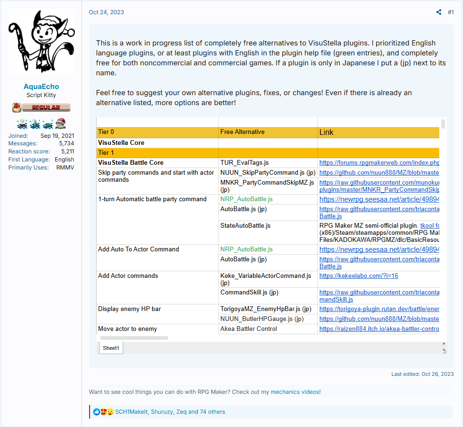Click the third snowy award badge

pos(48,124)
